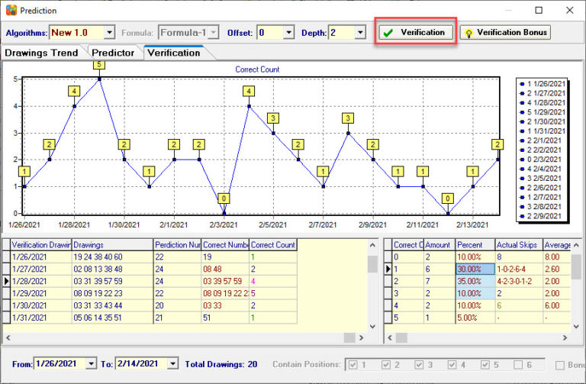The width and height of the screenshot is (586, 384).
Task: Select the chart point labeled 5
Action: point(99,79)
